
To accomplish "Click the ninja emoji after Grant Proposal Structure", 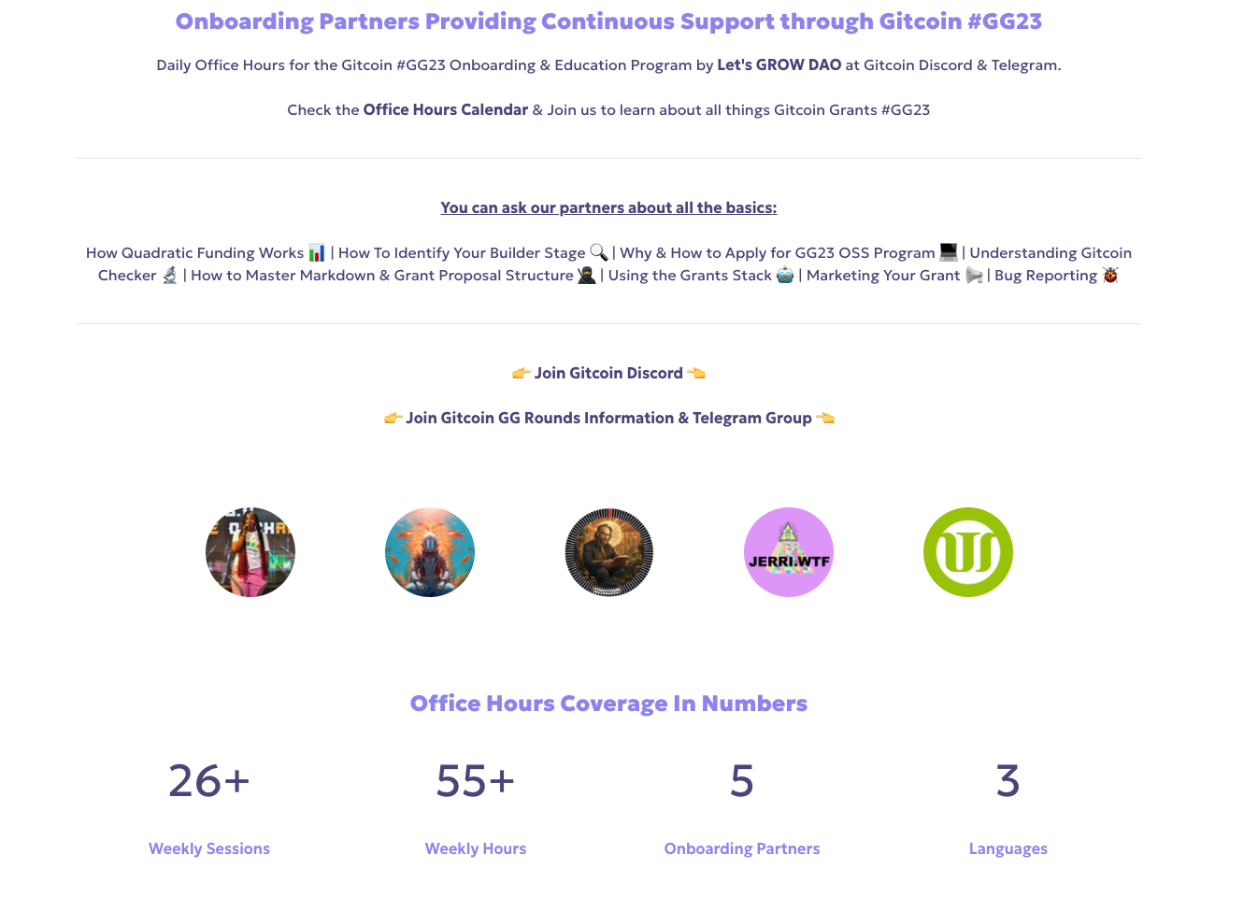I will [587, 276].
